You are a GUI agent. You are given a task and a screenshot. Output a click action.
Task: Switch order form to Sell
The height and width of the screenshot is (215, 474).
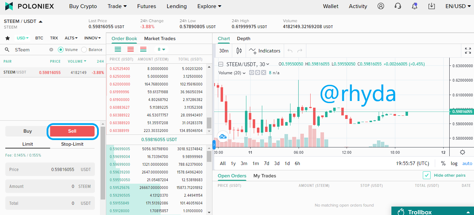point(72,131)
